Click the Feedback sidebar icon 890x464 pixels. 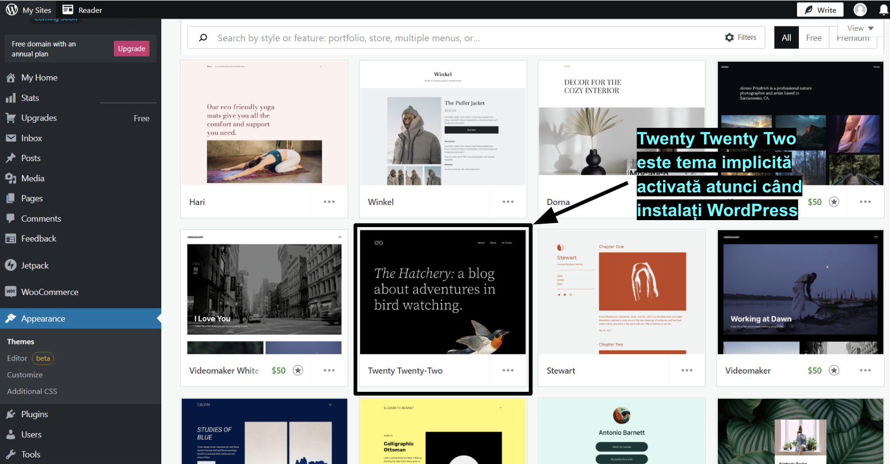click(x=11, y=239)
